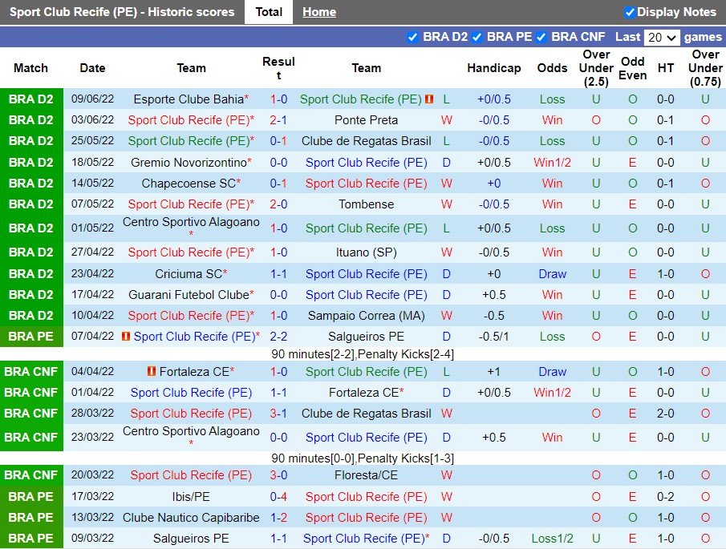The width and height of the screenshot is (726, 549).
Task: Click the 0-4 result against Ibis/PE
Action: click(278, 497)
